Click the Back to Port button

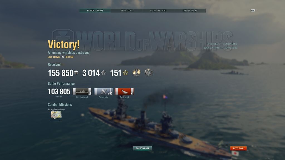coord(142,148)
